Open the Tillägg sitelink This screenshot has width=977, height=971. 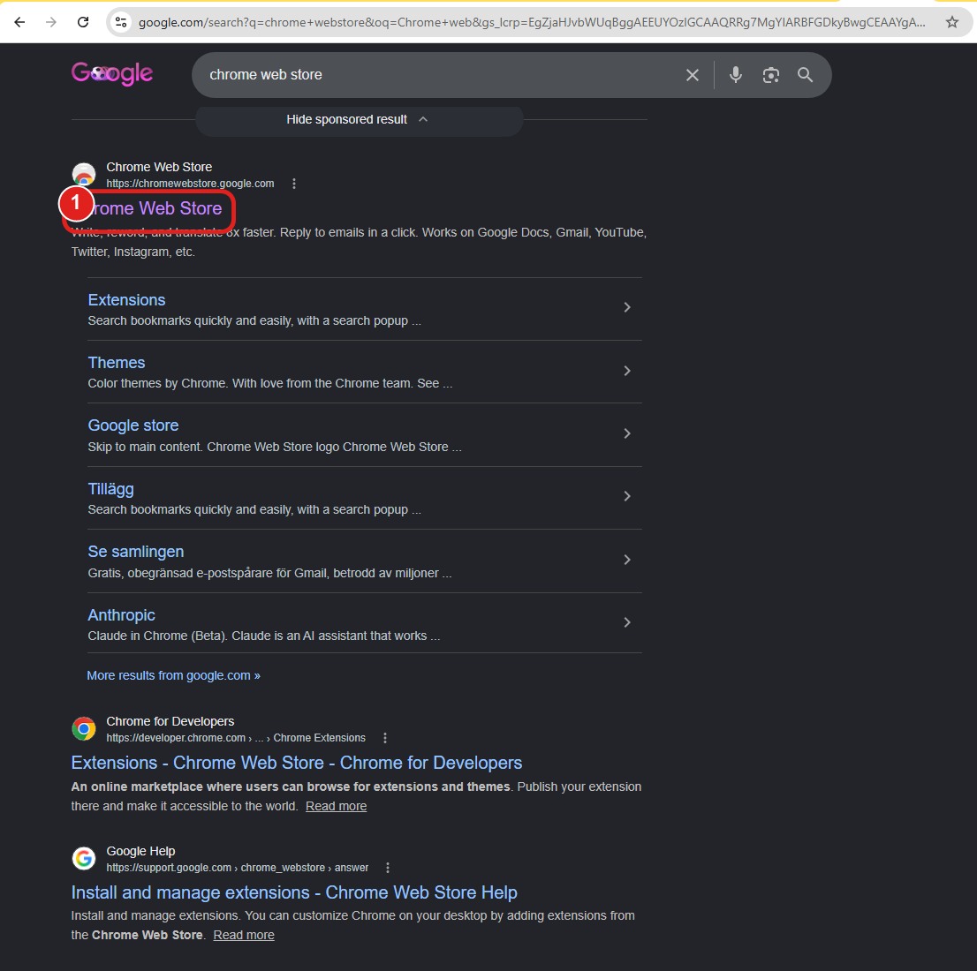(111, 489)
